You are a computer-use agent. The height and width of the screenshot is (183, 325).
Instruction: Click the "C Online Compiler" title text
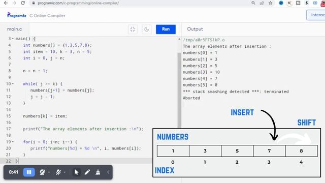[47, 16]
